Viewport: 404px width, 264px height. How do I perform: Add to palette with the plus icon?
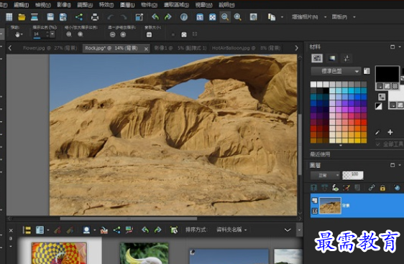tap(390, 132)
